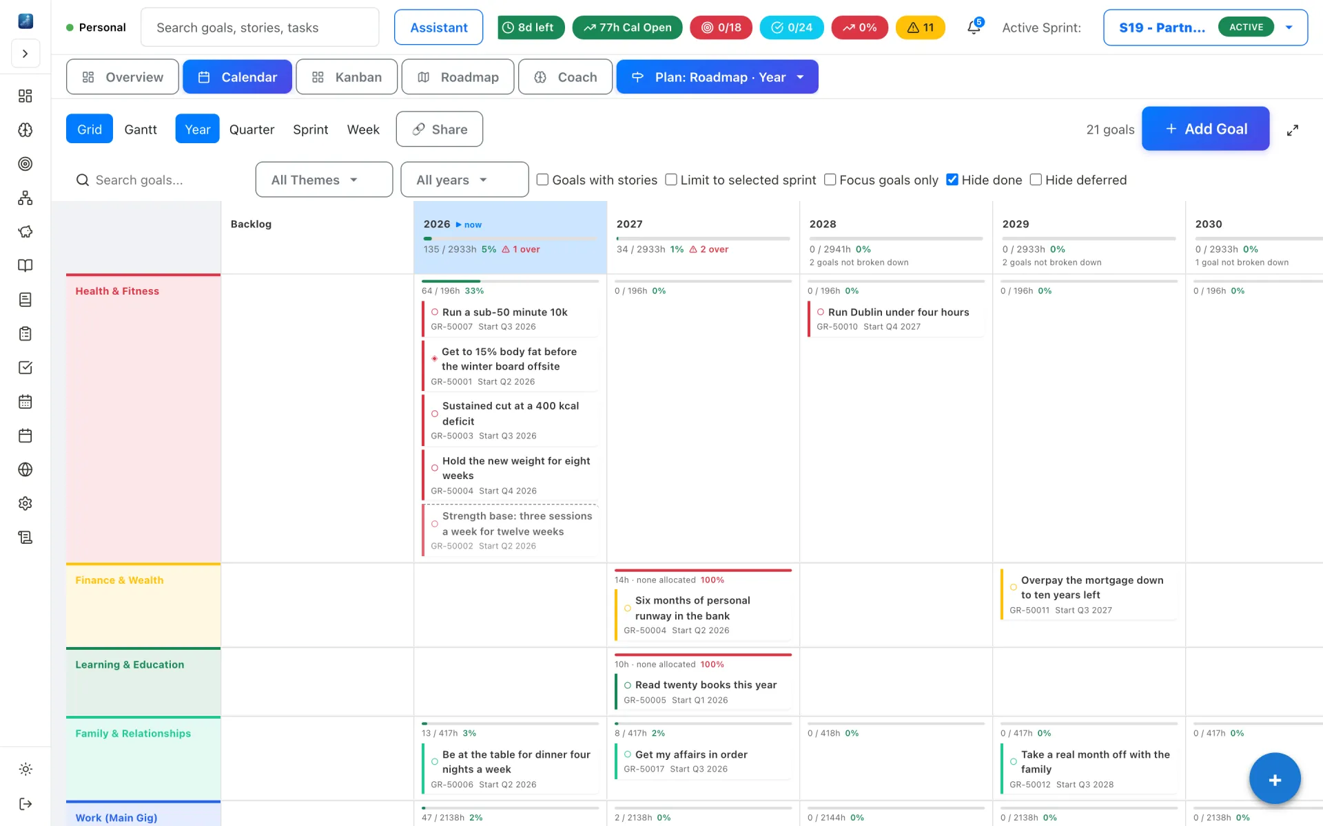Click the app logo icon
The height and width of the screenshot is (826, 1323).
point(25,21)
